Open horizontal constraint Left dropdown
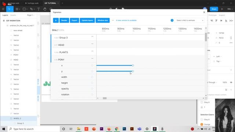 coord(219,56)
